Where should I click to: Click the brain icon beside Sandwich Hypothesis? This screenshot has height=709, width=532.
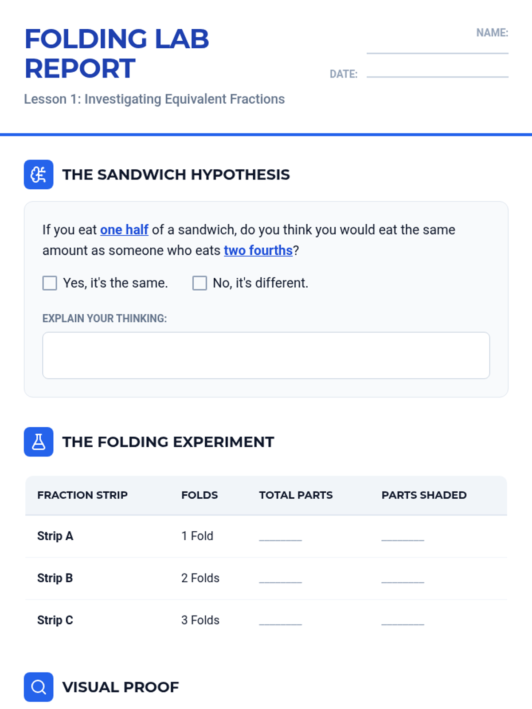click(39, 175)
